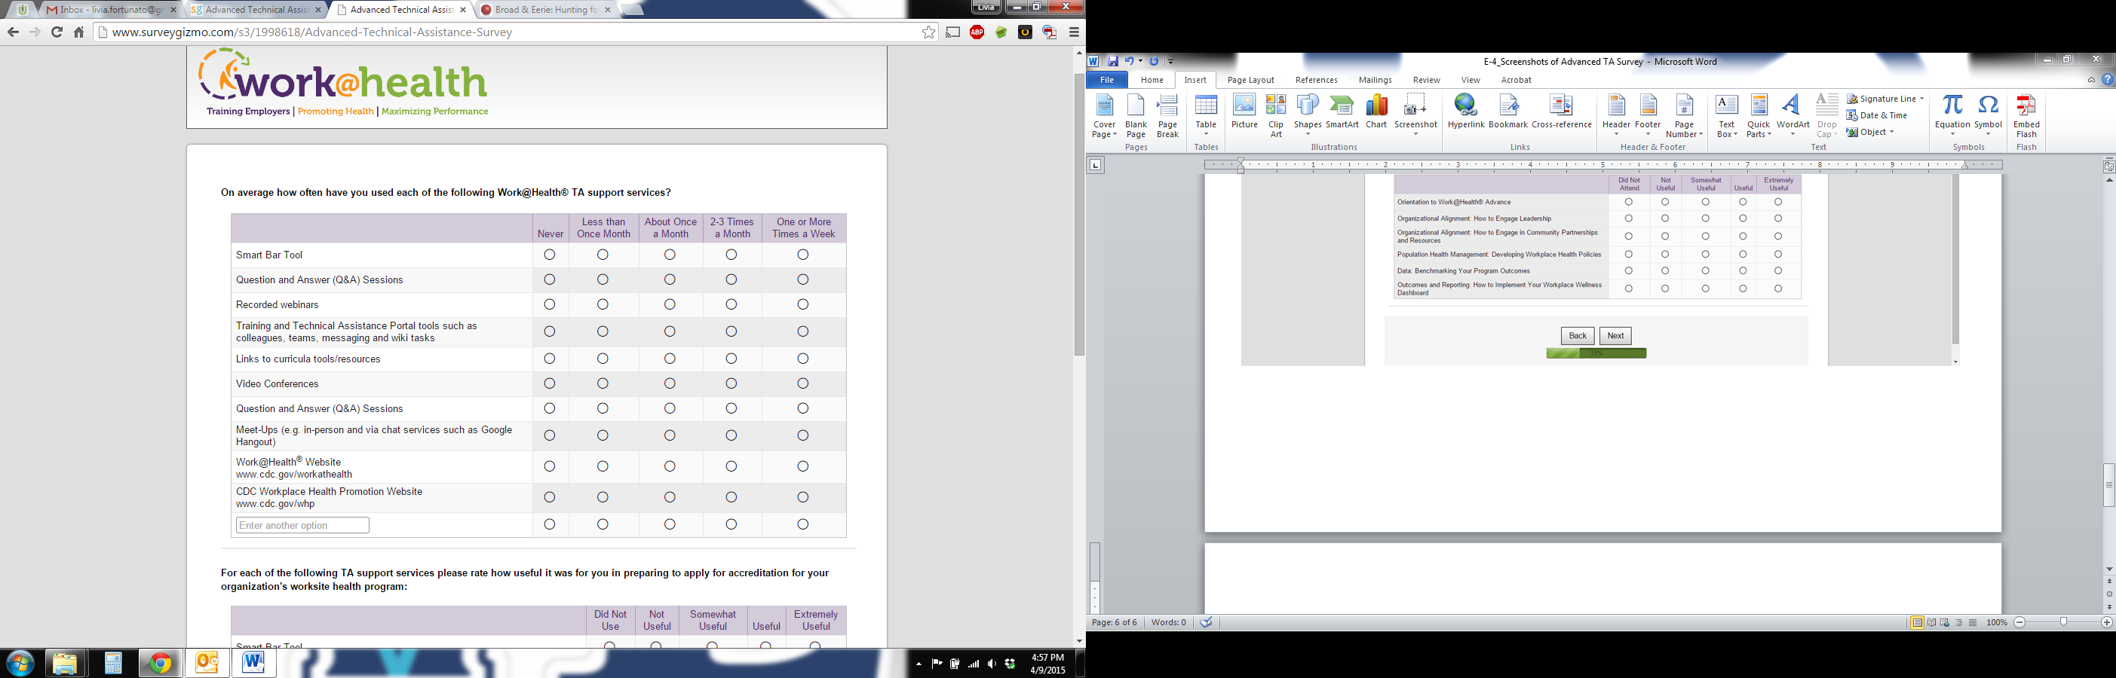Choose Never for CDC Workplace Health Promotion Website
2116x678 pixels.
(550, 497)
